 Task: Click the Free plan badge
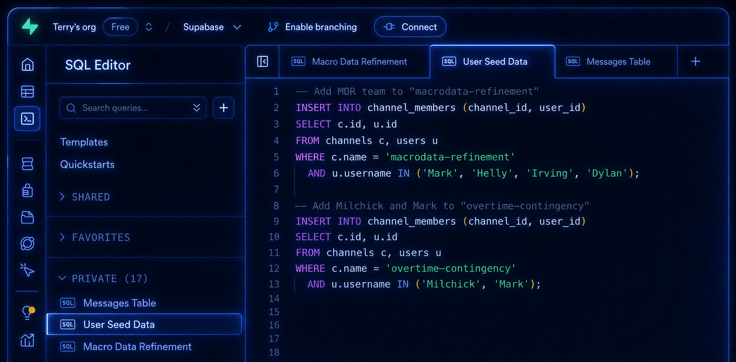[x=120, y=27]
